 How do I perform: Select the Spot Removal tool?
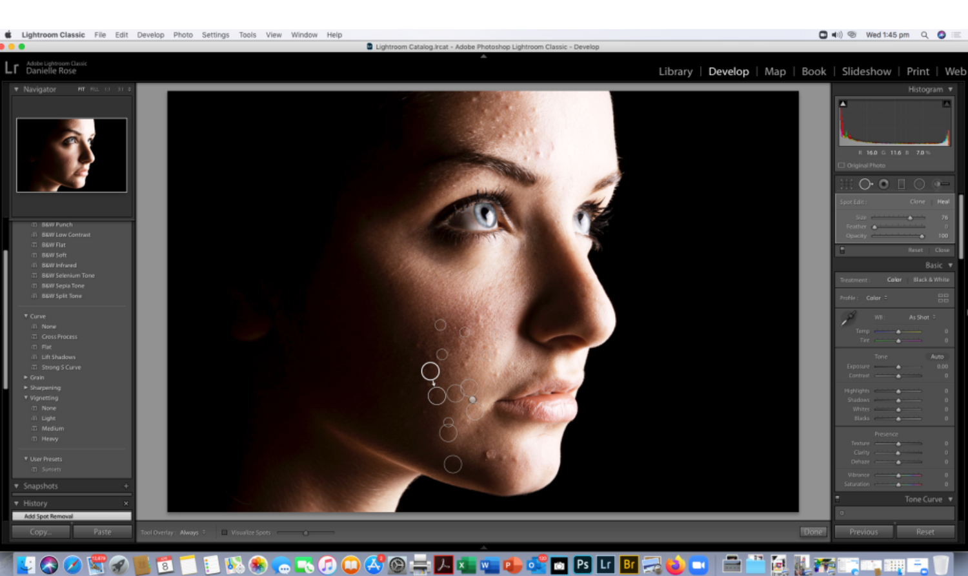pyautogui.click(x=865, y=184)
